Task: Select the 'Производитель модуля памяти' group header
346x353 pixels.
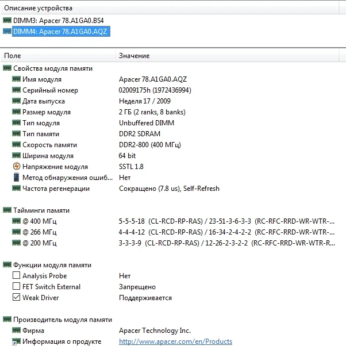Action: (63, 320)
